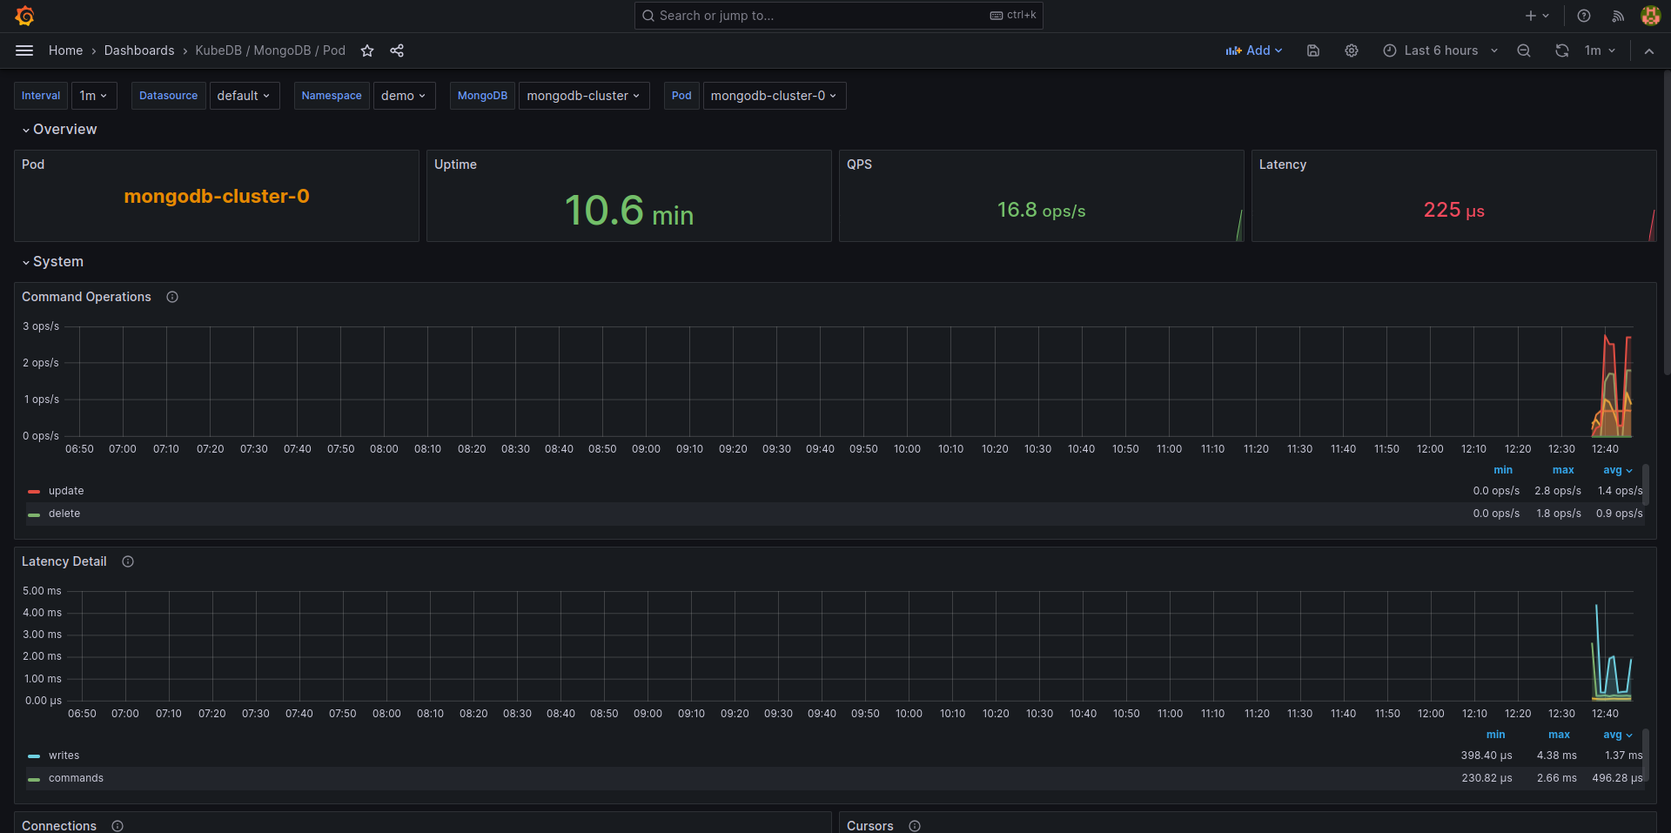Toggle the update series in Command Operations legend
Viewport: 1671px width, 833px height.
click(68, 491)
